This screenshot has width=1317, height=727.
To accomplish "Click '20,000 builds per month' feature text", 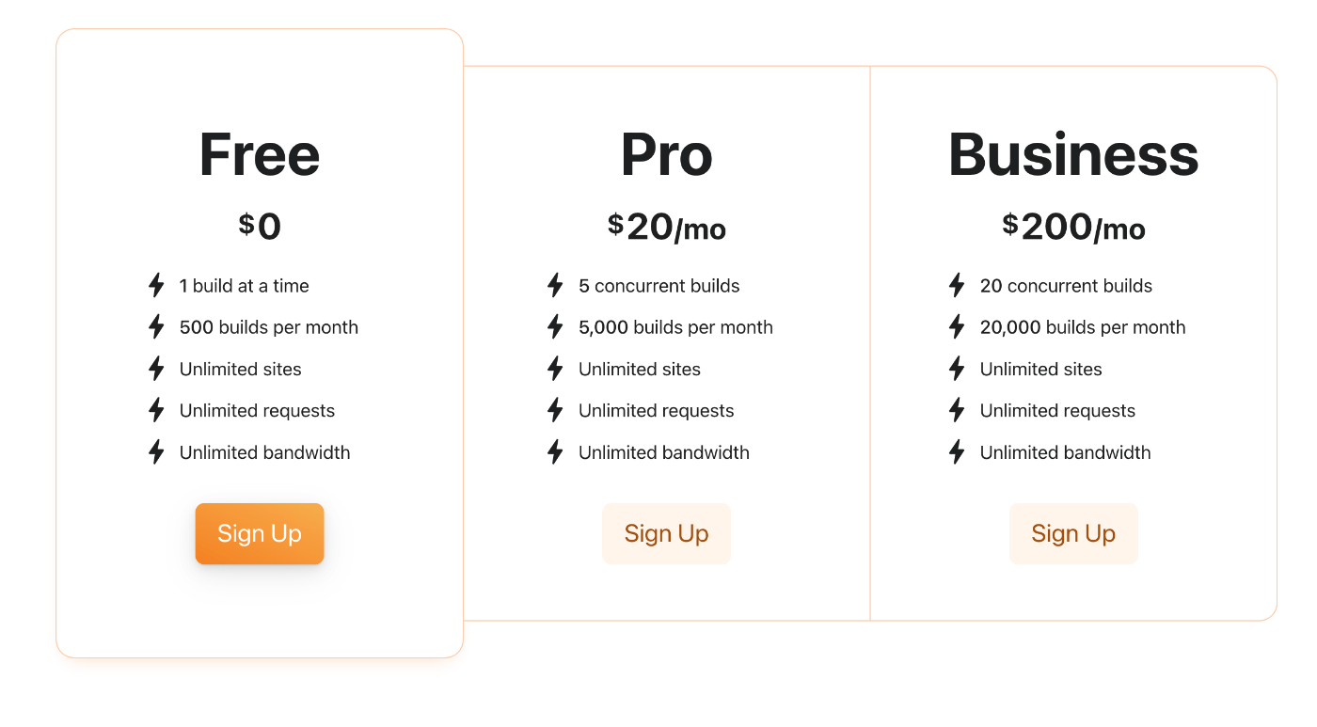I will click(x=1082, y=326).
